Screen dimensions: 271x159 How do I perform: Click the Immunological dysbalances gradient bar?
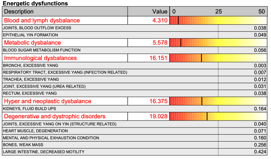(x=218, y=58)
